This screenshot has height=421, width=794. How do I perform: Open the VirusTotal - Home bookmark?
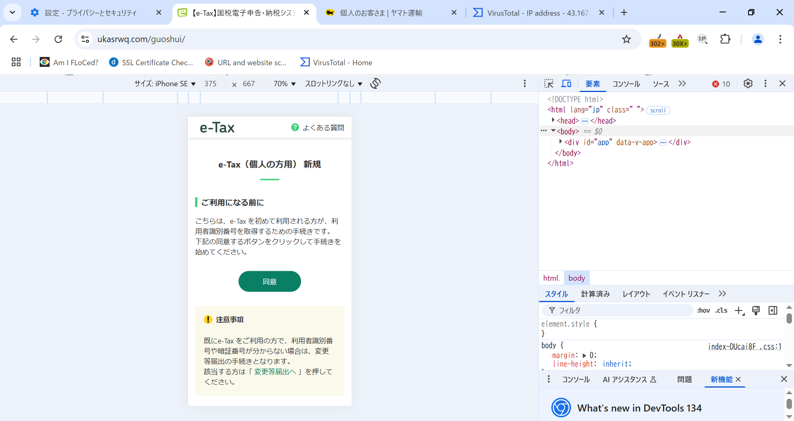pyautogui.click(x=336, y=62)
